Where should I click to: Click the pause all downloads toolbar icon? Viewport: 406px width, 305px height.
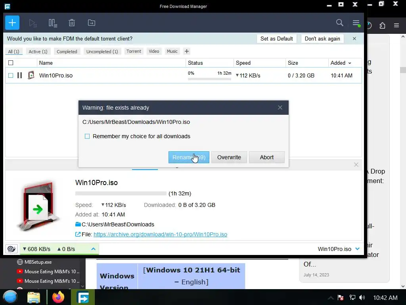click(x=53, y=23)
